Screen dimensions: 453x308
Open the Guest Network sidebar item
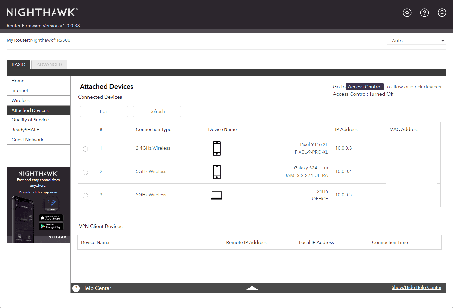tap(27, 140)
